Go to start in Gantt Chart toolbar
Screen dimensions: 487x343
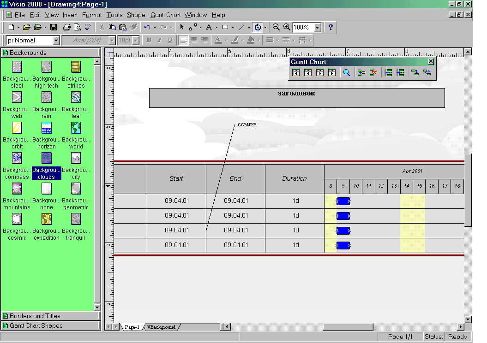pyautogui.click(x=296, y=72)
